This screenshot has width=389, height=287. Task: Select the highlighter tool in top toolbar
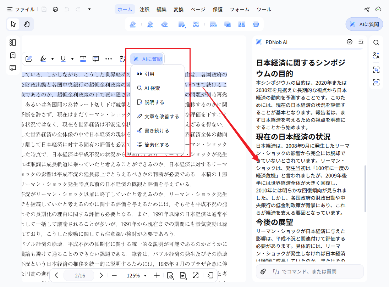(x=133, y=24)
